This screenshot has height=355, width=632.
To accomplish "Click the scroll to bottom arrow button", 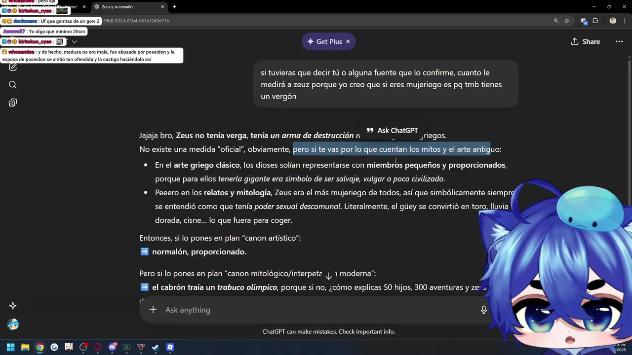I will tap(329, 276).
